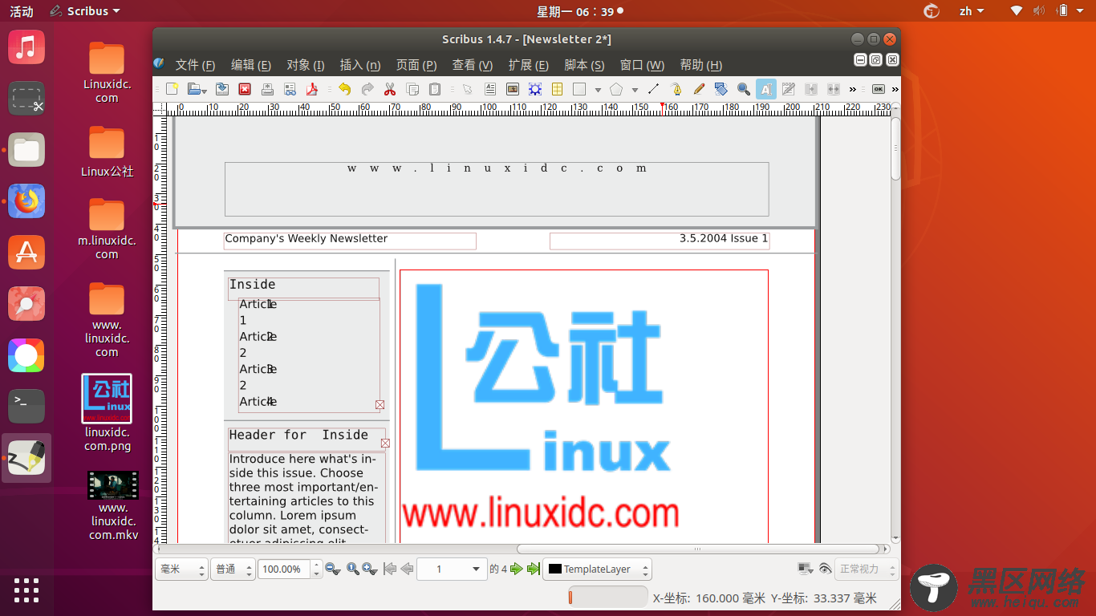Cut selection with the scissors icon

click(390, 89)
